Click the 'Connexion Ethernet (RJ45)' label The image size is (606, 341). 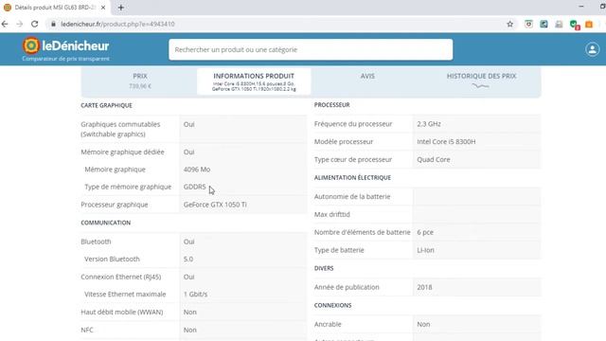click(120, 277)
